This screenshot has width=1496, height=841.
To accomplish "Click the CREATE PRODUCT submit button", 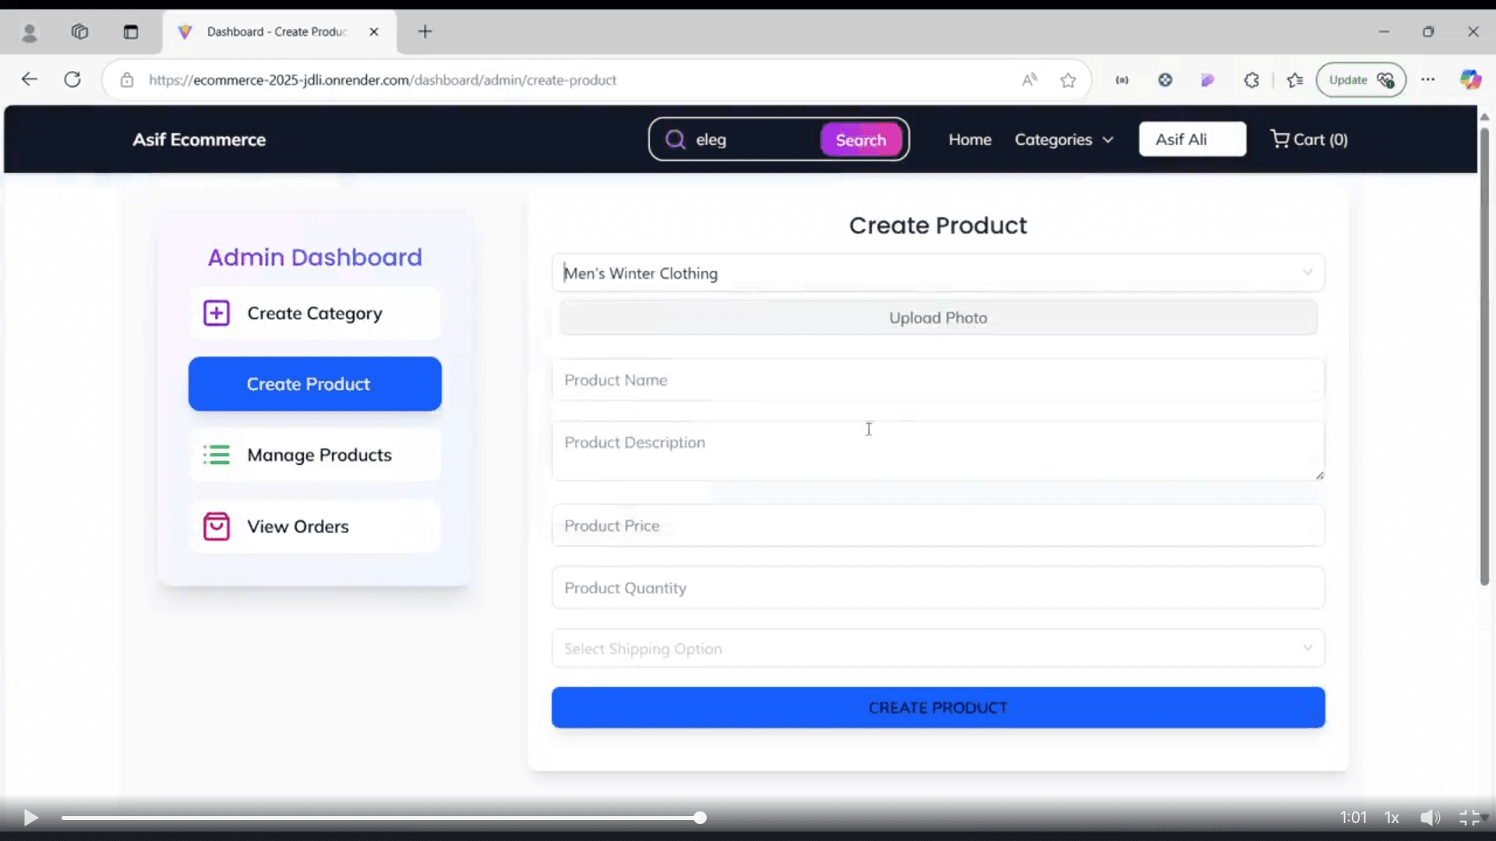I will (x=938, y=708).
